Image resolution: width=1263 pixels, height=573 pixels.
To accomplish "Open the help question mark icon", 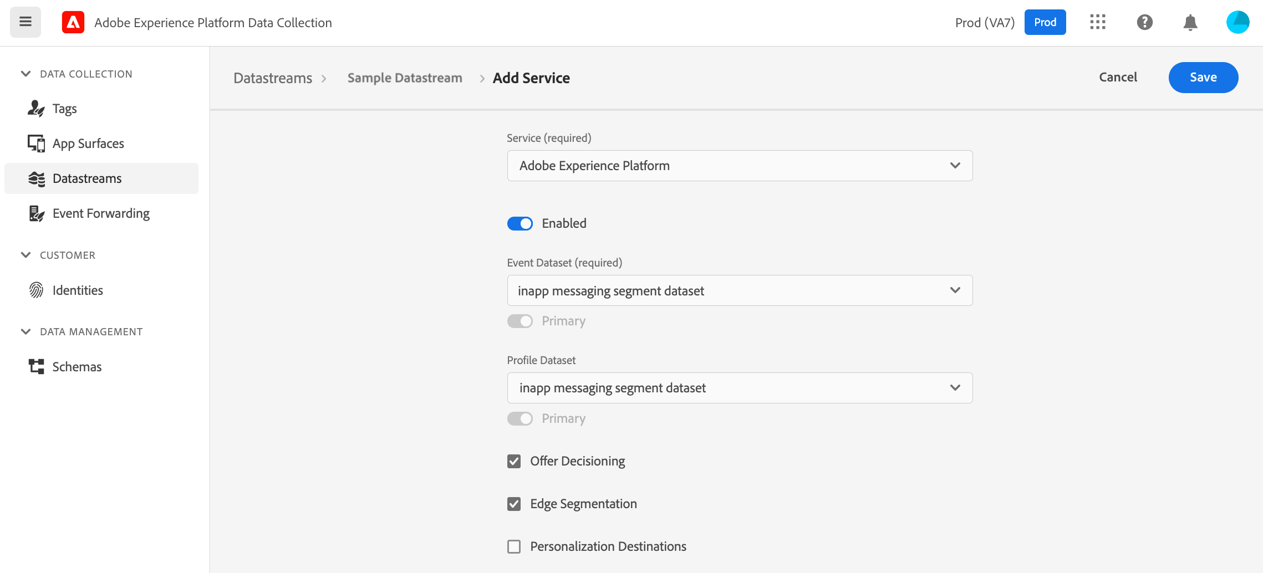I will click(x=1144, y=22).
